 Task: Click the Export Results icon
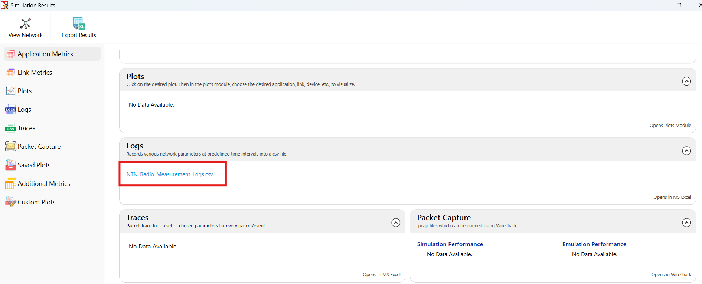(79, 24)
